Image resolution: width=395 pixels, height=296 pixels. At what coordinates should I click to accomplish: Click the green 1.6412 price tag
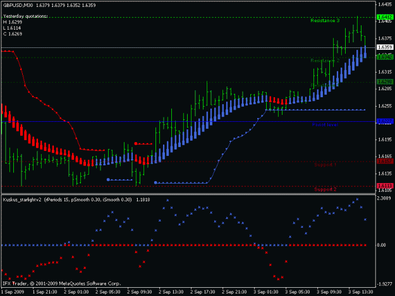(x=385, y=17)
